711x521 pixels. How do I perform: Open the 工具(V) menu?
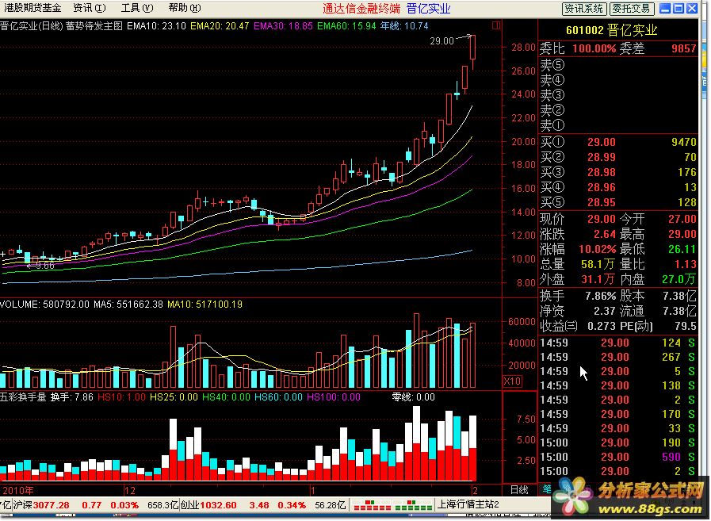coord(137,8)
